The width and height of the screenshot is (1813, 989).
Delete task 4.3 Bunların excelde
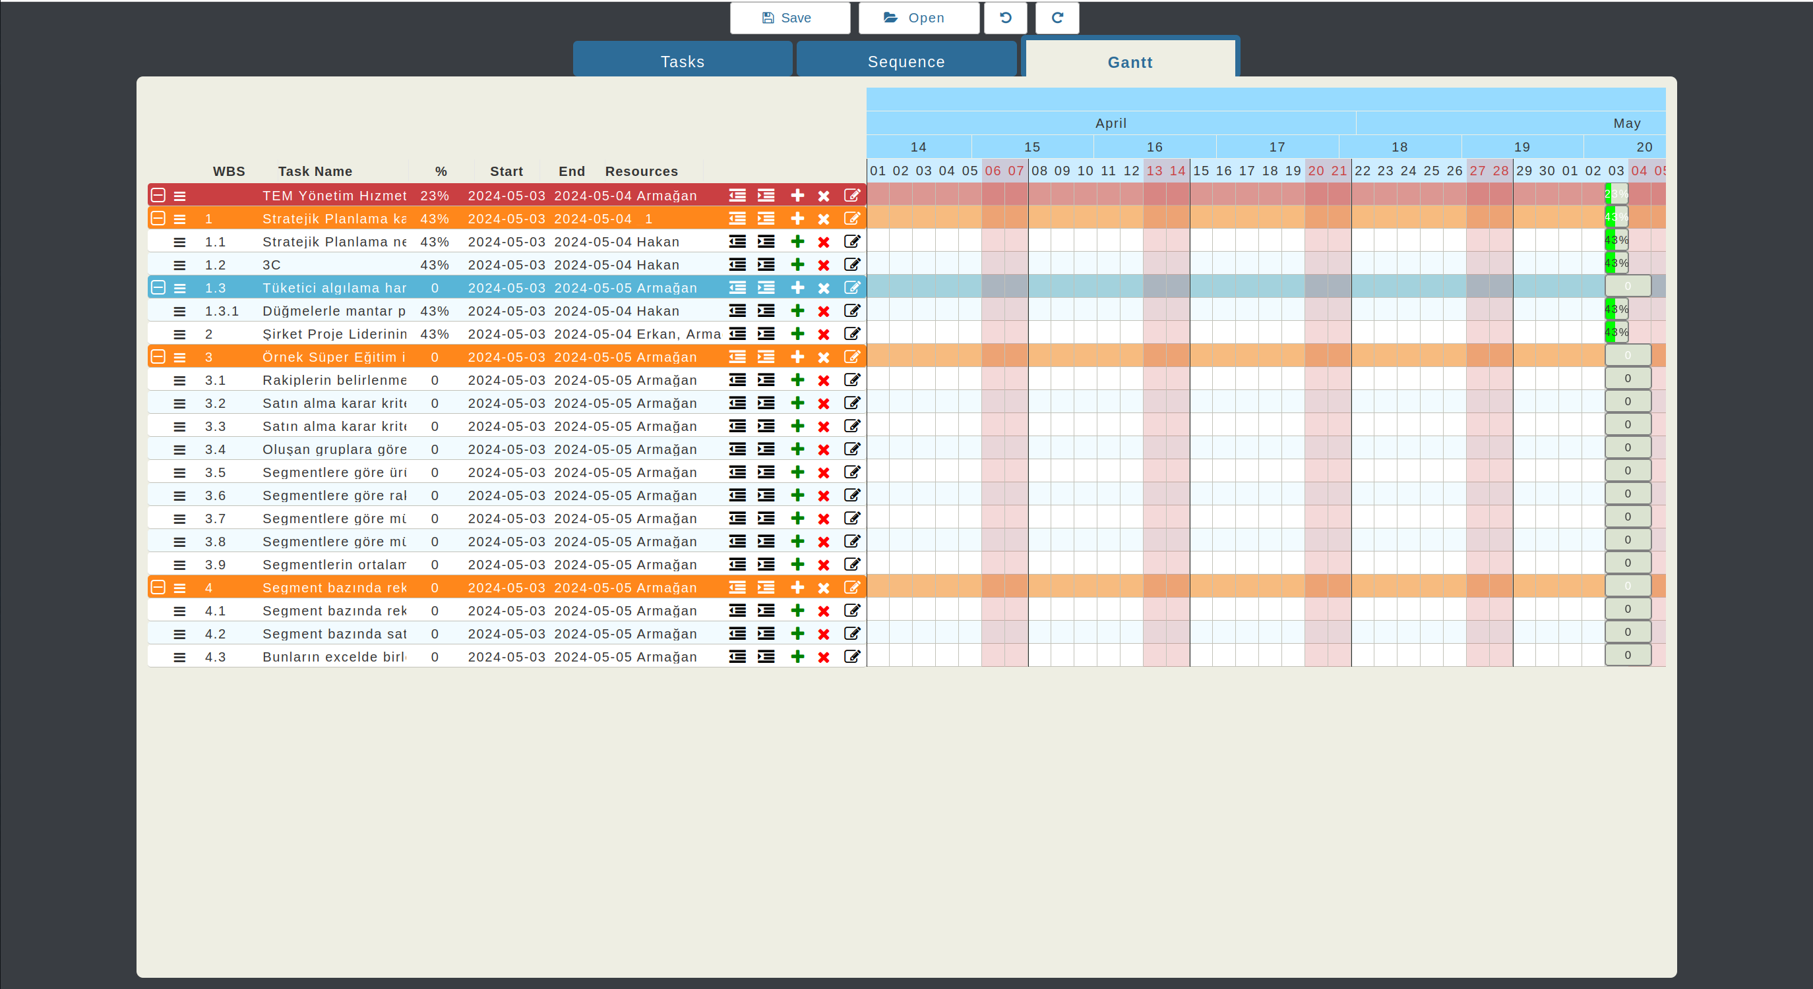(x=824, y=657)
